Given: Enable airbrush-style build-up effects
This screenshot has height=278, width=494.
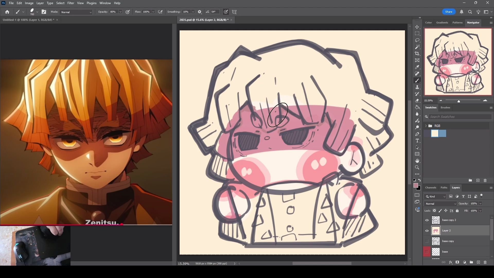Looking at the screenshot, I should pos(160,12).
